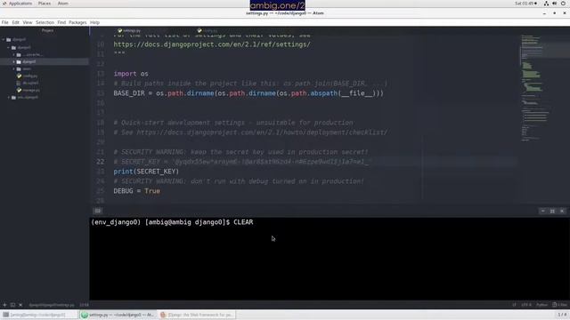
Task: Select the highlighted django0 folder row
Action: click(45, 61)
